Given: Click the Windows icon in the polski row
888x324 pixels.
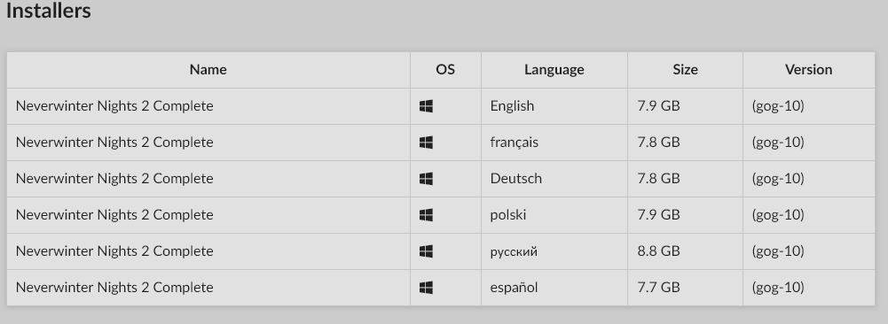Looking at the screenshot, I should coord(426,215).
